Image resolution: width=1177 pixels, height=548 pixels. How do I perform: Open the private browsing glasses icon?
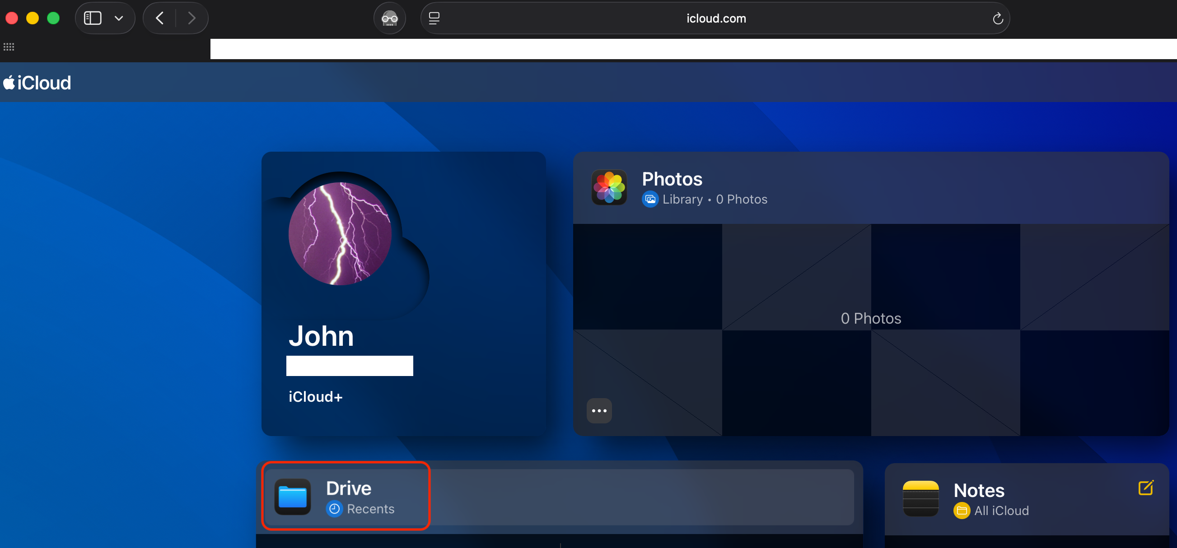point(389,19)
